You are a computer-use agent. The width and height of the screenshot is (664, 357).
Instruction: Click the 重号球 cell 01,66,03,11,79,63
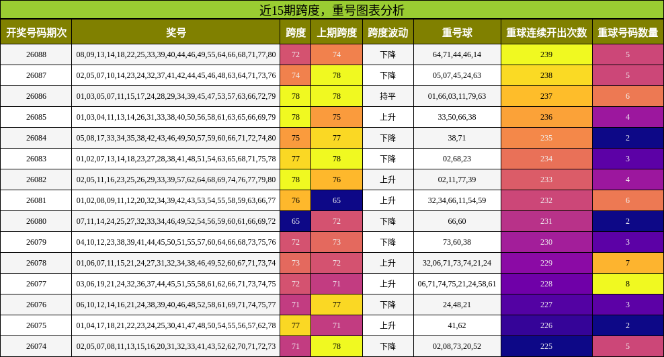(457, 96)
